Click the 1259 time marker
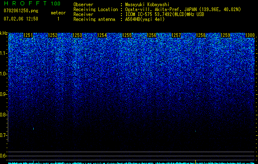Screen dimensions: 258x164 click(225, 35)
